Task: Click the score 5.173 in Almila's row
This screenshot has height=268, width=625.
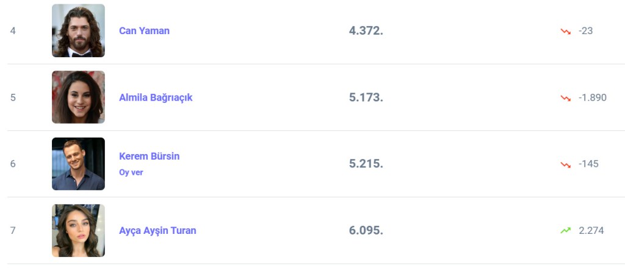Action: [x=366, y=97]
